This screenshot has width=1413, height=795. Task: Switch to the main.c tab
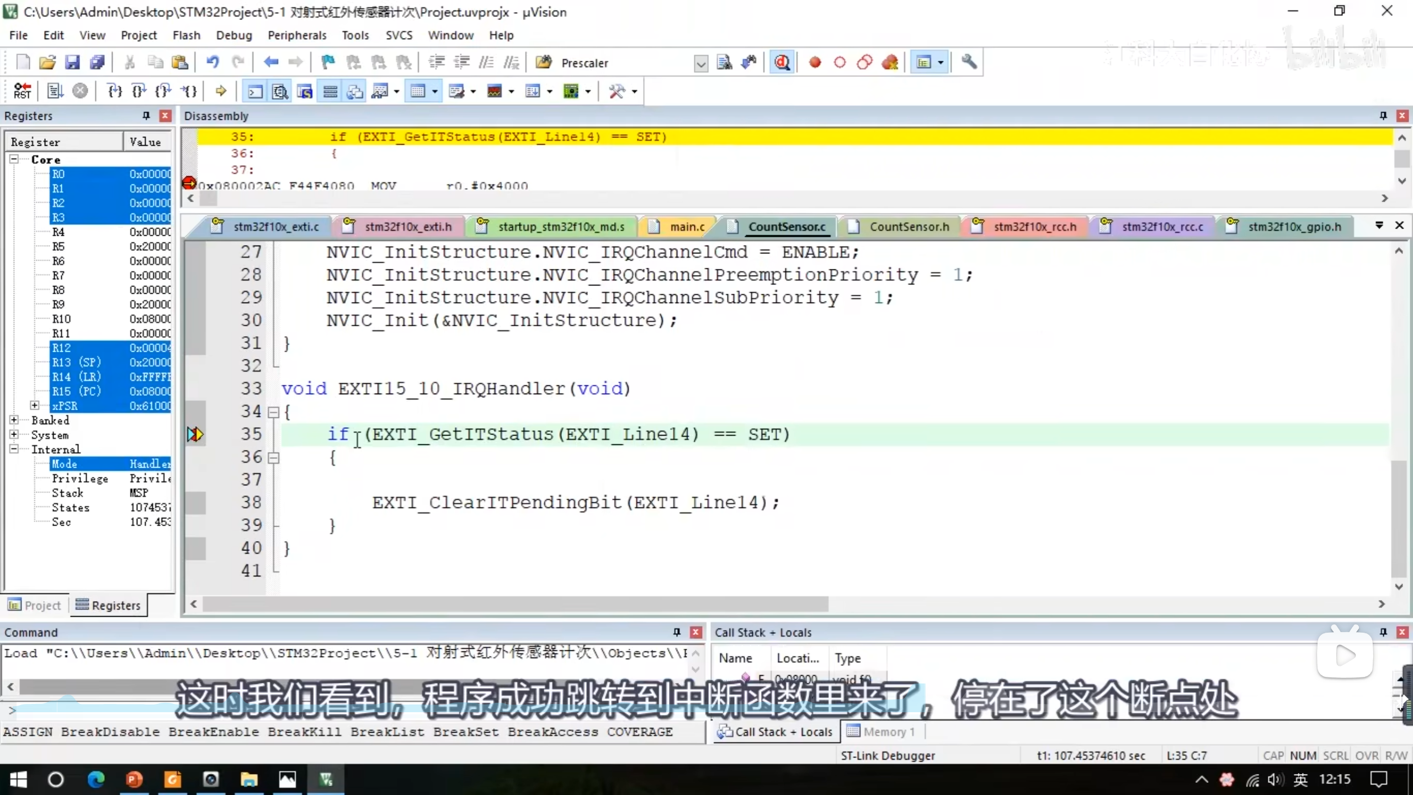click(x=687, y=227)
